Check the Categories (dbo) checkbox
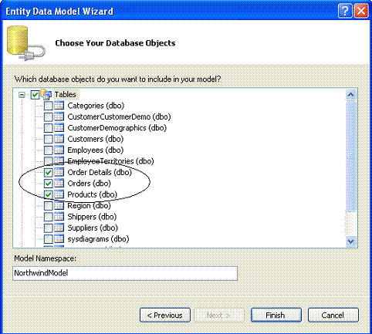Image resolution: width=372 pixels, height=334 pixels. [49, 106]
